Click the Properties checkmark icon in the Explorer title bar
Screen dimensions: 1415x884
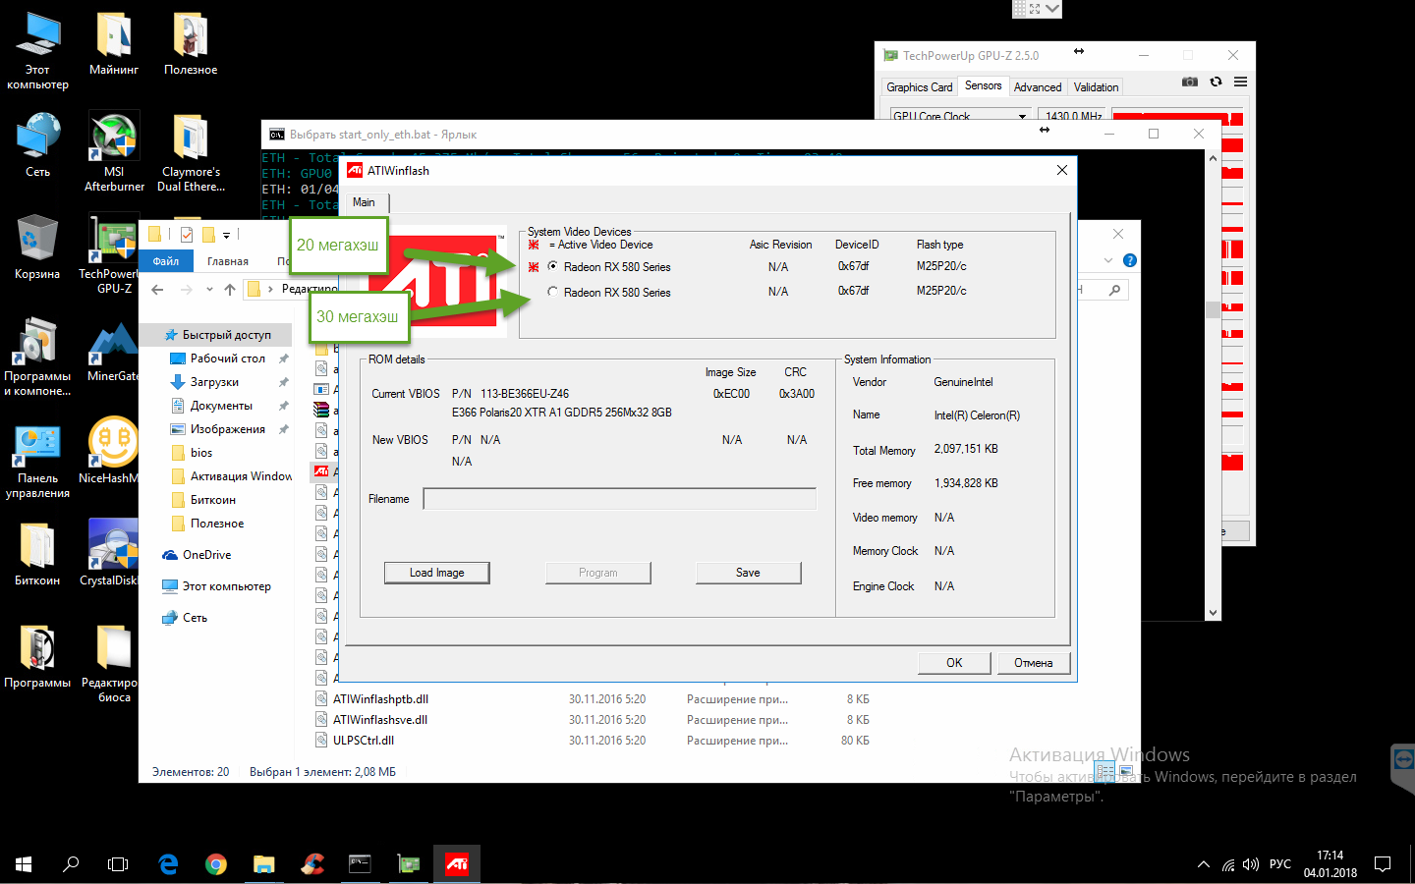(x=187, y=234)
